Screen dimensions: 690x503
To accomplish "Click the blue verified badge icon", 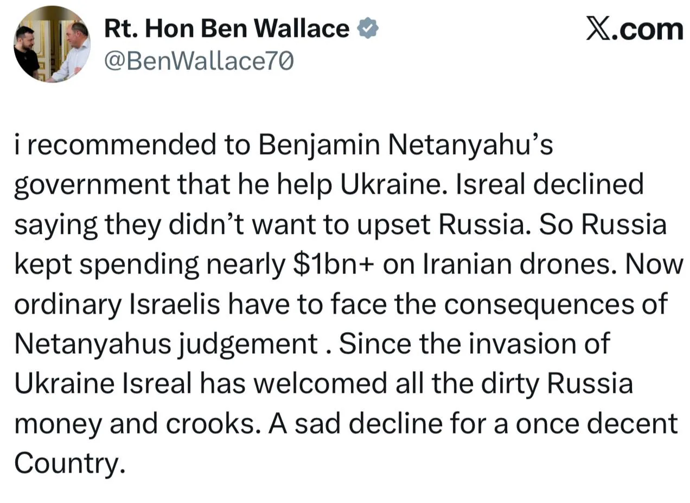I will [x=367, y=28].
